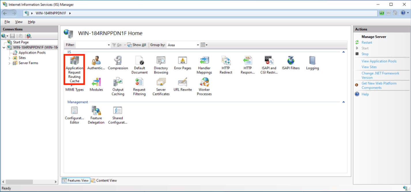This screenshot has width=411, height=192.
Task: Select the Handler Mappings icon
Action: tap(204, 65)
